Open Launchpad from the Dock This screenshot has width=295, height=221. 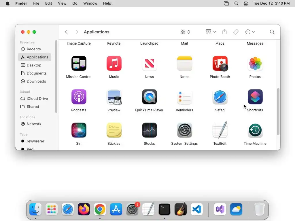[52, 209]
